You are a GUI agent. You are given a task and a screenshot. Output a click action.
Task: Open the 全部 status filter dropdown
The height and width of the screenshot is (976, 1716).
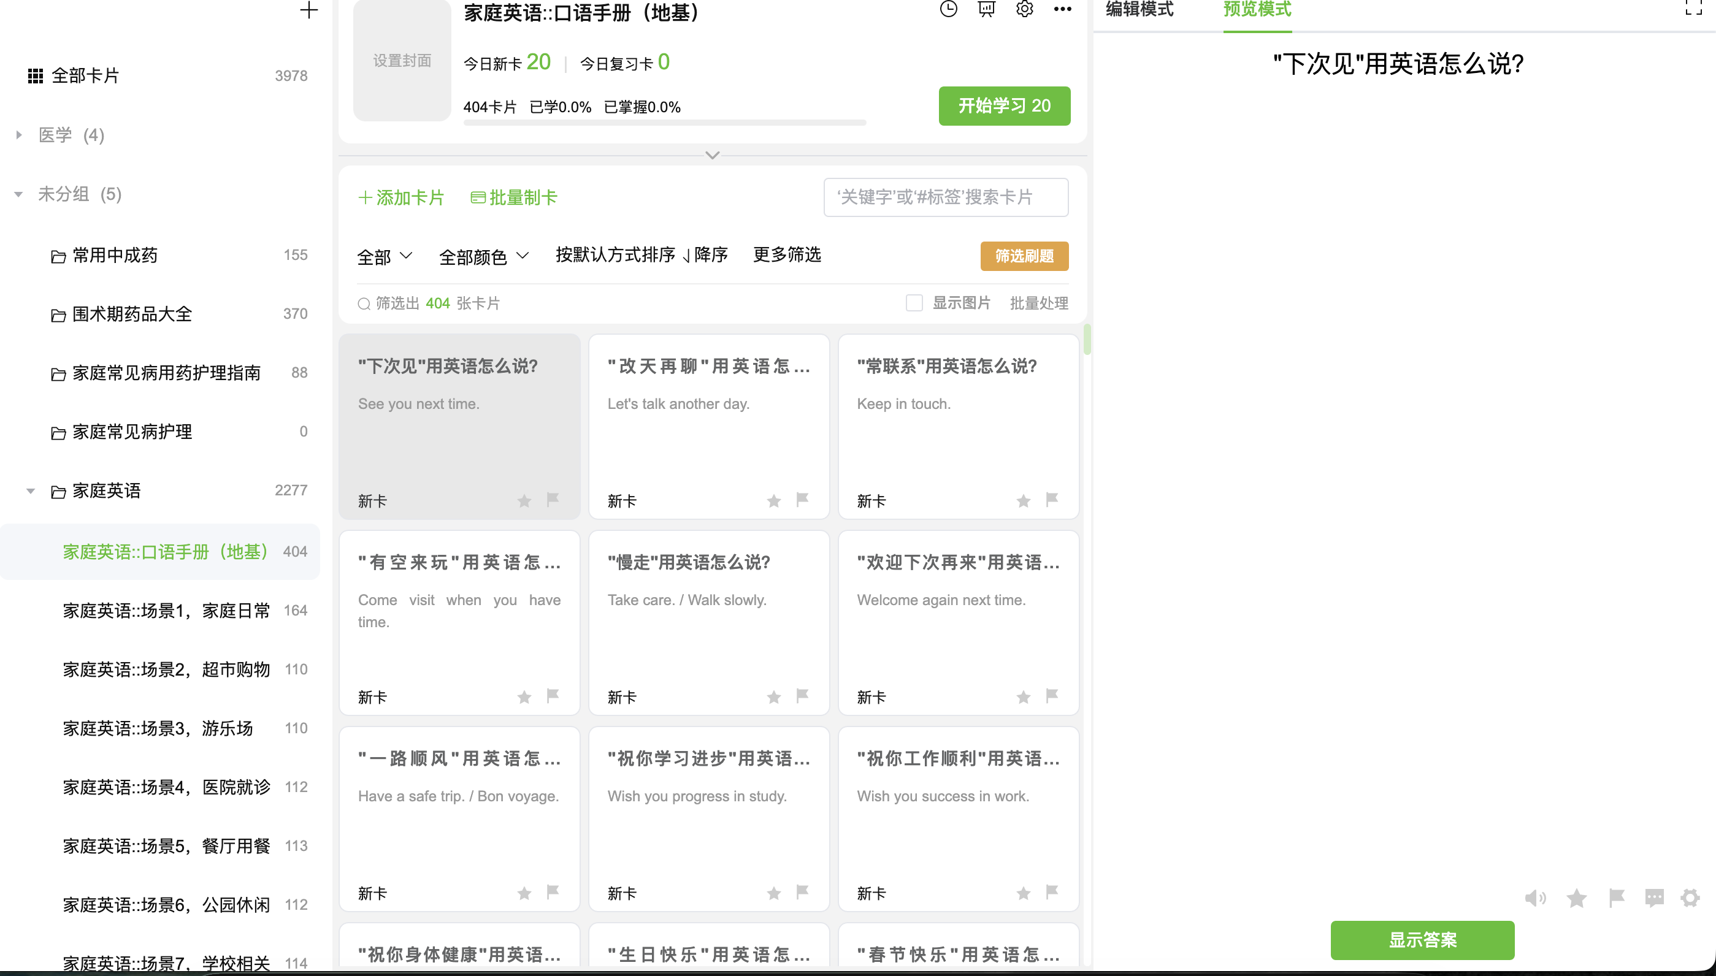click(385, 257)
